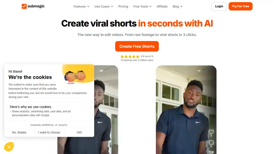Open the Free Tools dropdown
The height and width of the screenshot is (154, 274).
tap(142, 7)
